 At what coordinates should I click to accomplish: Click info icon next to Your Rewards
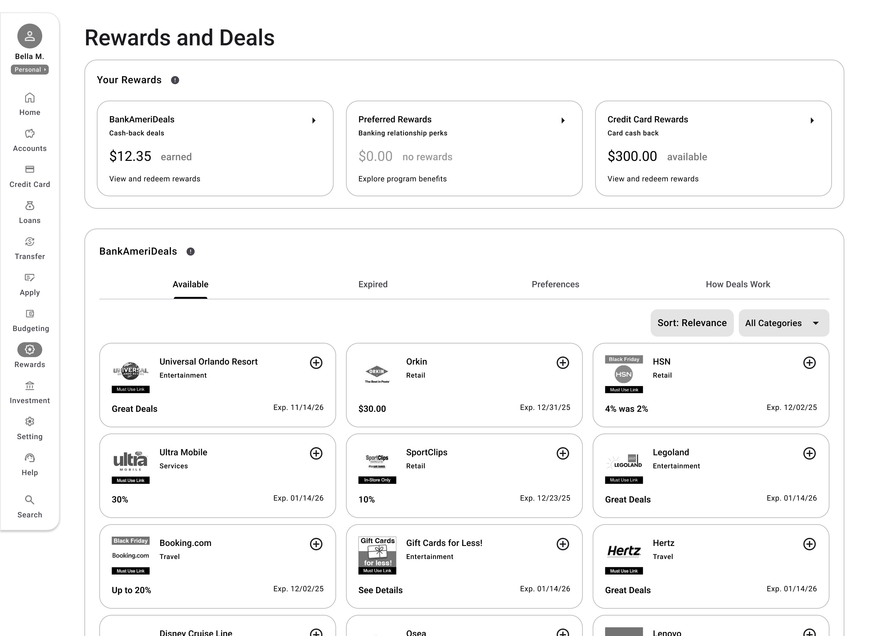pyautogui.click(x=175, y=80)
